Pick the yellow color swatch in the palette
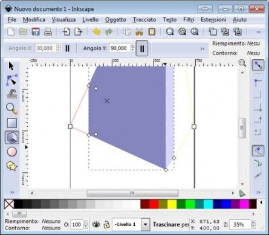This screenshot has width=269, height=235. tap(172, 204)
